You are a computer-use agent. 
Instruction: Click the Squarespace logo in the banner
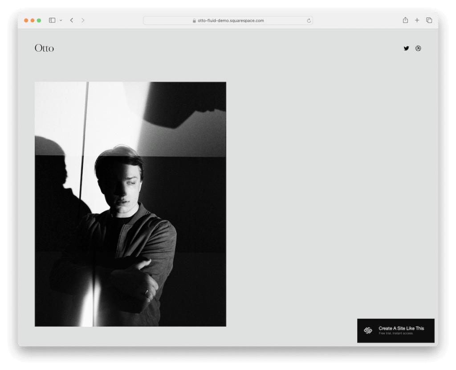[368, 330]
